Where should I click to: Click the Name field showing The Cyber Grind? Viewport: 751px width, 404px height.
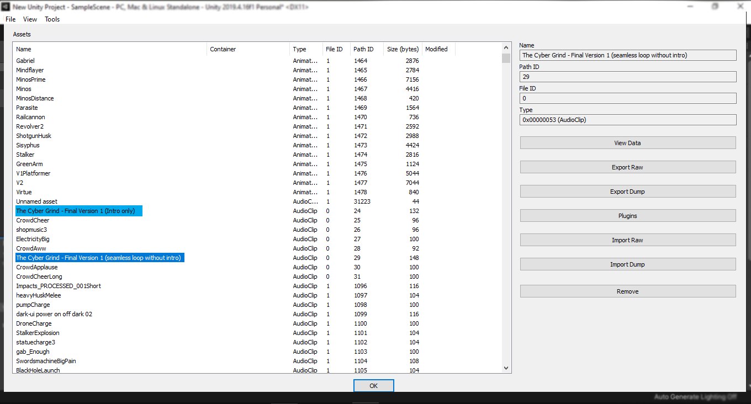click(x=628, y=55)
